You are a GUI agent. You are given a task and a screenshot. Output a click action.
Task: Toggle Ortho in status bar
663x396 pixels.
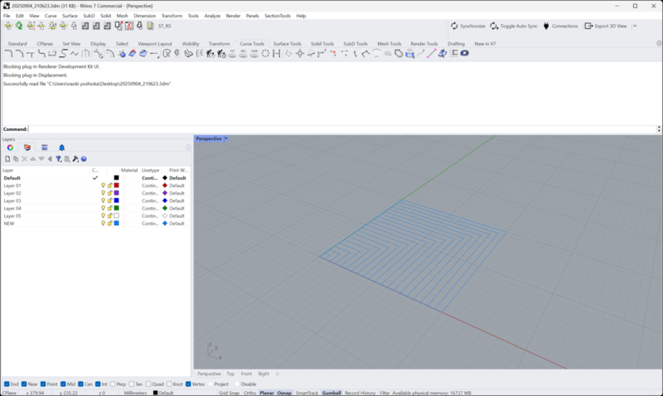point(250,393)
